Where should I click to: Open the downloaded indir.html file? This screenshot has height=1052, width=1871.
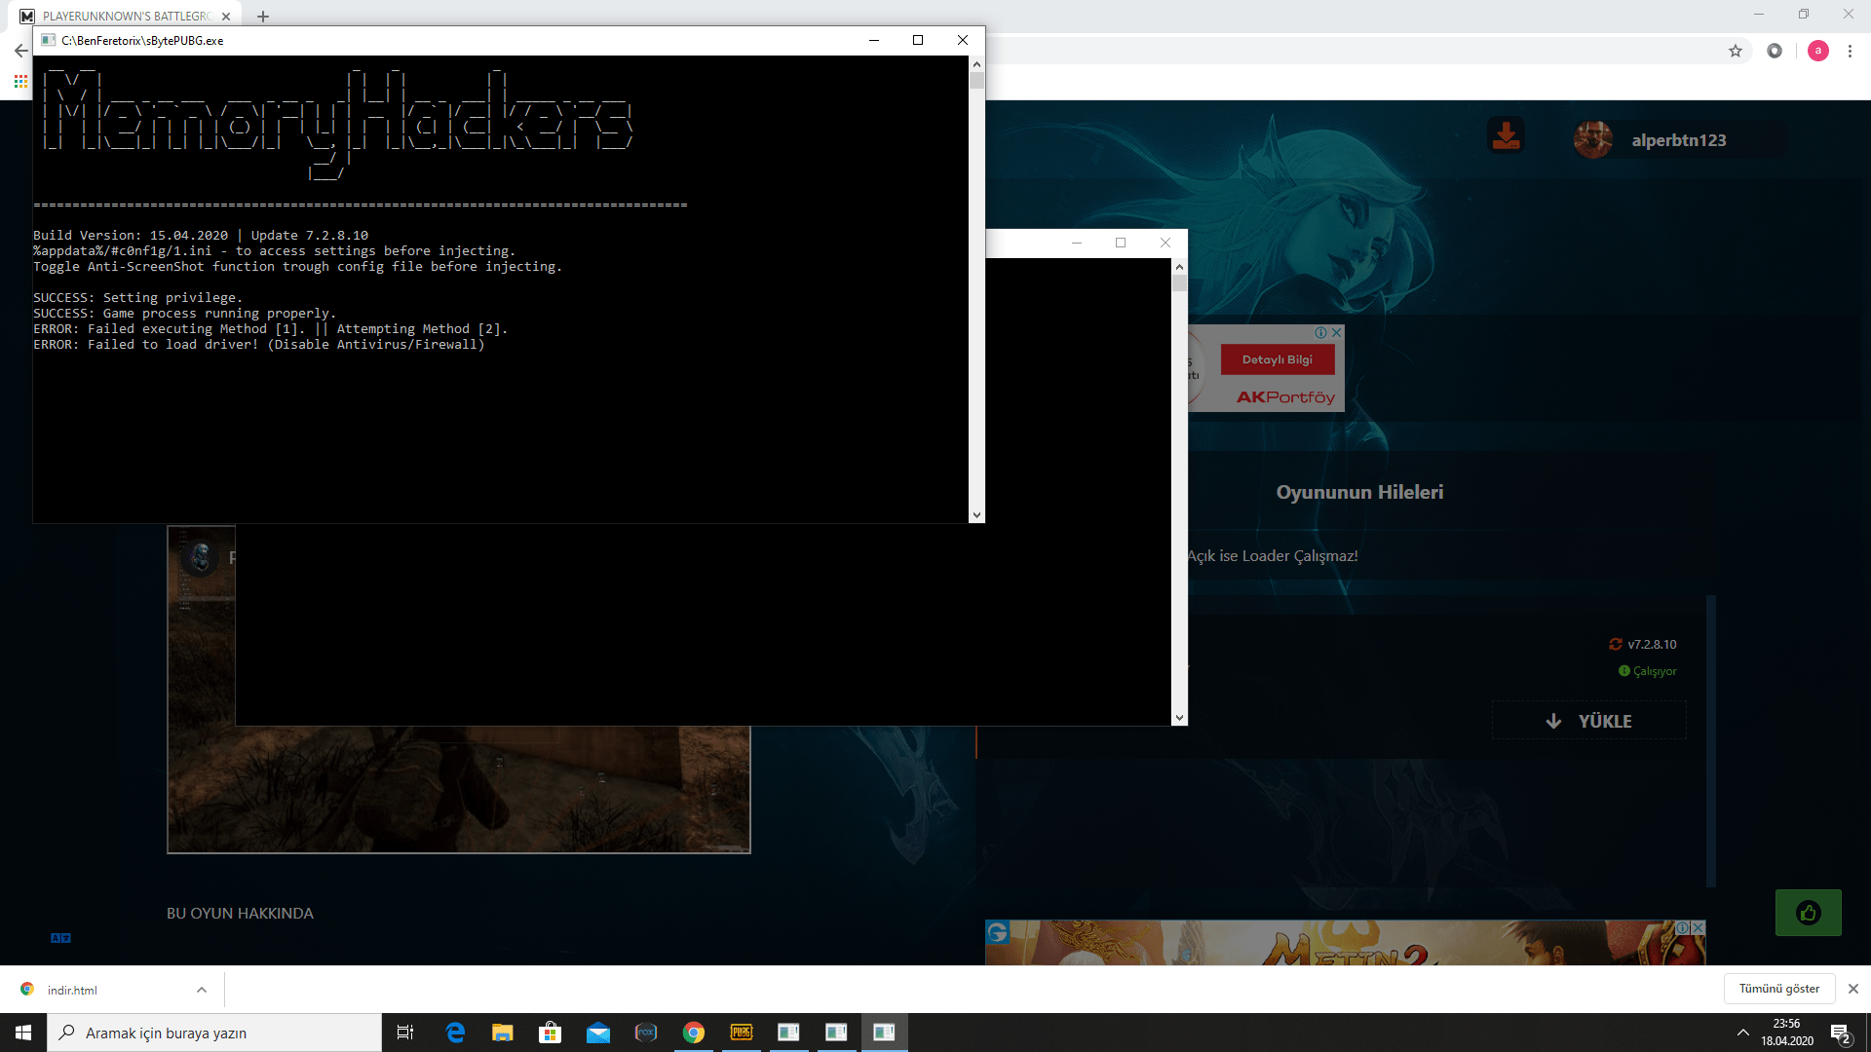pyautogui.click(x=72, y=990)
